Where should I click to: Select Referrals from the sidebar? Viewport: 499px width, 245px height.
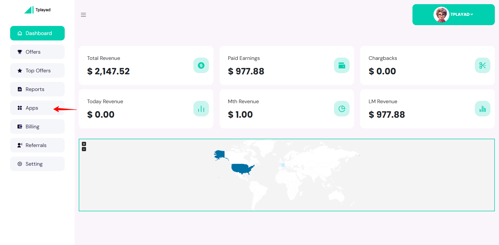(37, 145)
